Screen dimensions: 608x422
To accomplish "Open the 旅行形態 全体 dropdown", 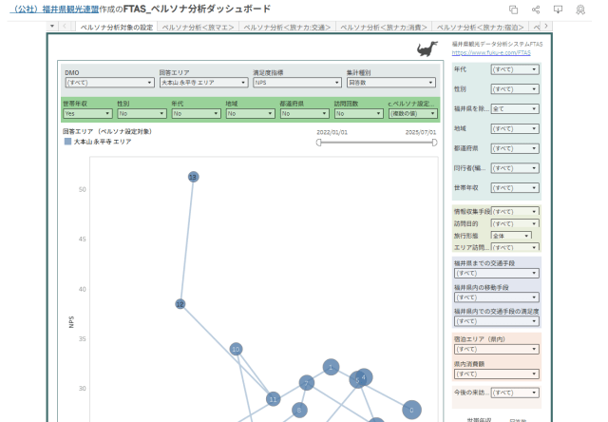I will (511, 236).
